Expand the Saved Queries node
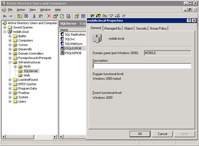The image size is (199, 146). [x=5, y=27]
